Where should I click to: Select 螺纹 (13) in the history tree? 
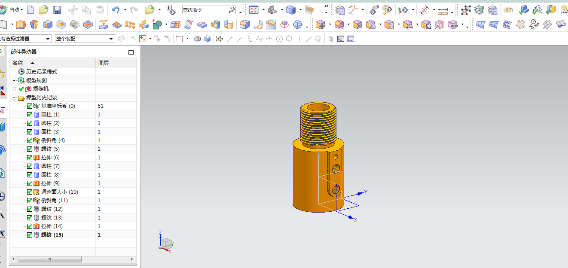pos(52,218)
